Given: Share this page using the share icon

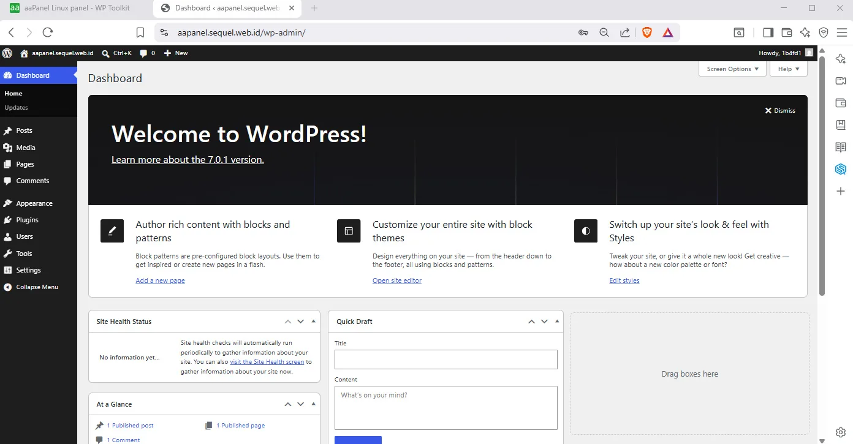Looking at the screenshot, I should (x=625, y=32).
